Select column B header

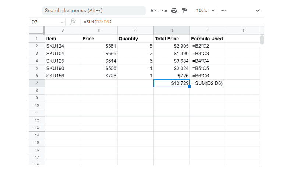(99, 31)
